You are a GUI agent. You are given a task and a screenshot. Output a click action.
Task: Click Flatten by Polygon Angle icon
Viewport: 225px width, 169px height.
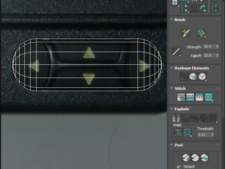(x=185, y=118)
